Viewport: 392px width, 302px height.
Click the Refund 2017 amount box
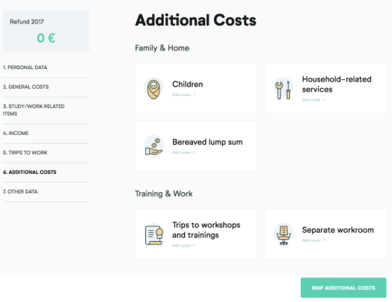pos(47,31)
